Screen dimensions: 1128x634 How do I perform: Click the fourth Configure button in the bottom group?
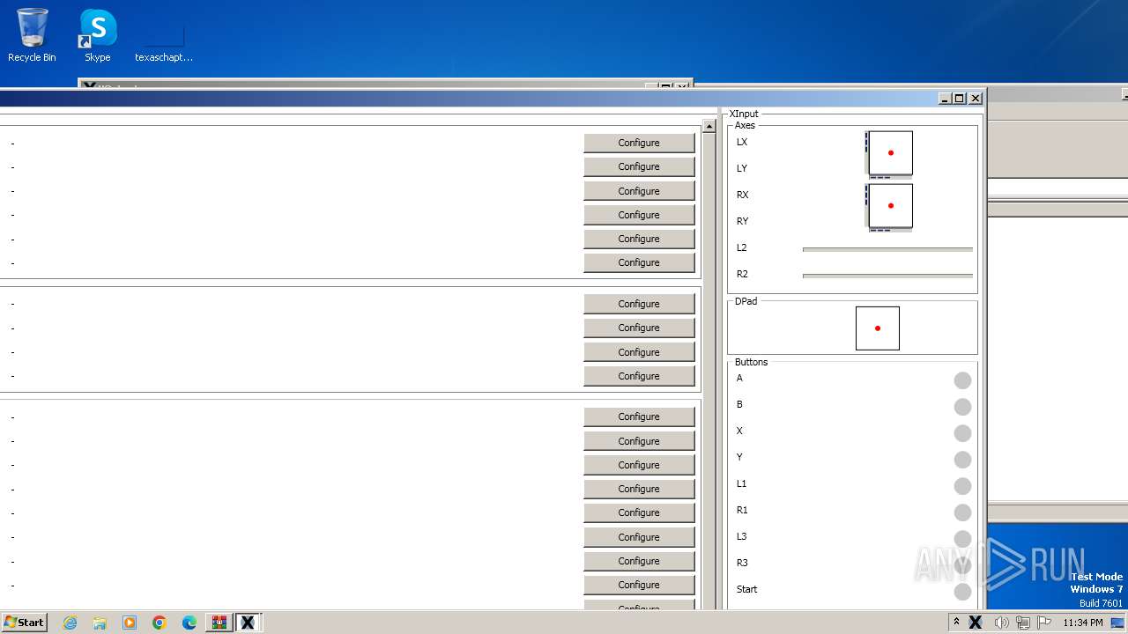coord(639,489)
